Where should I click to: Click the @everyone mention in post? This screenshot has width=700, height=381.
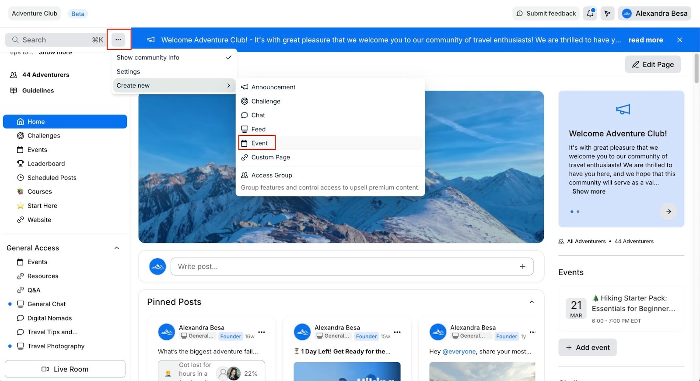[x=459, y=351]
